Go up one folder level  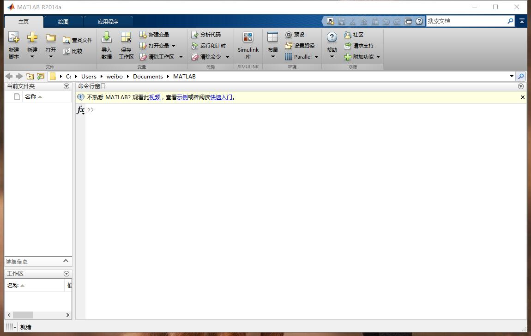click(x=30, y=77)
